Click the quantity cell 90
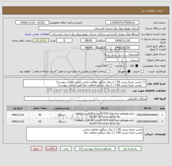The image size is (172, 166). coord(40,115)
